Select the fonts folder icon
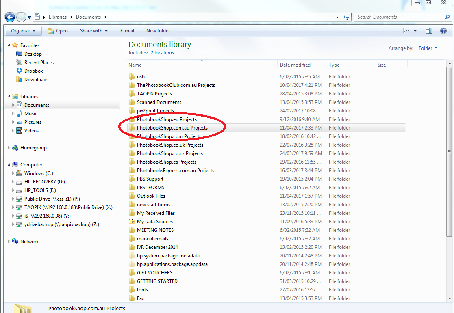454x313 pixels. click(x=132, y=289)
